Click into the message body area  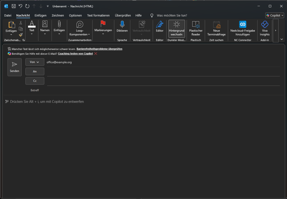click(x=143, y=147)
